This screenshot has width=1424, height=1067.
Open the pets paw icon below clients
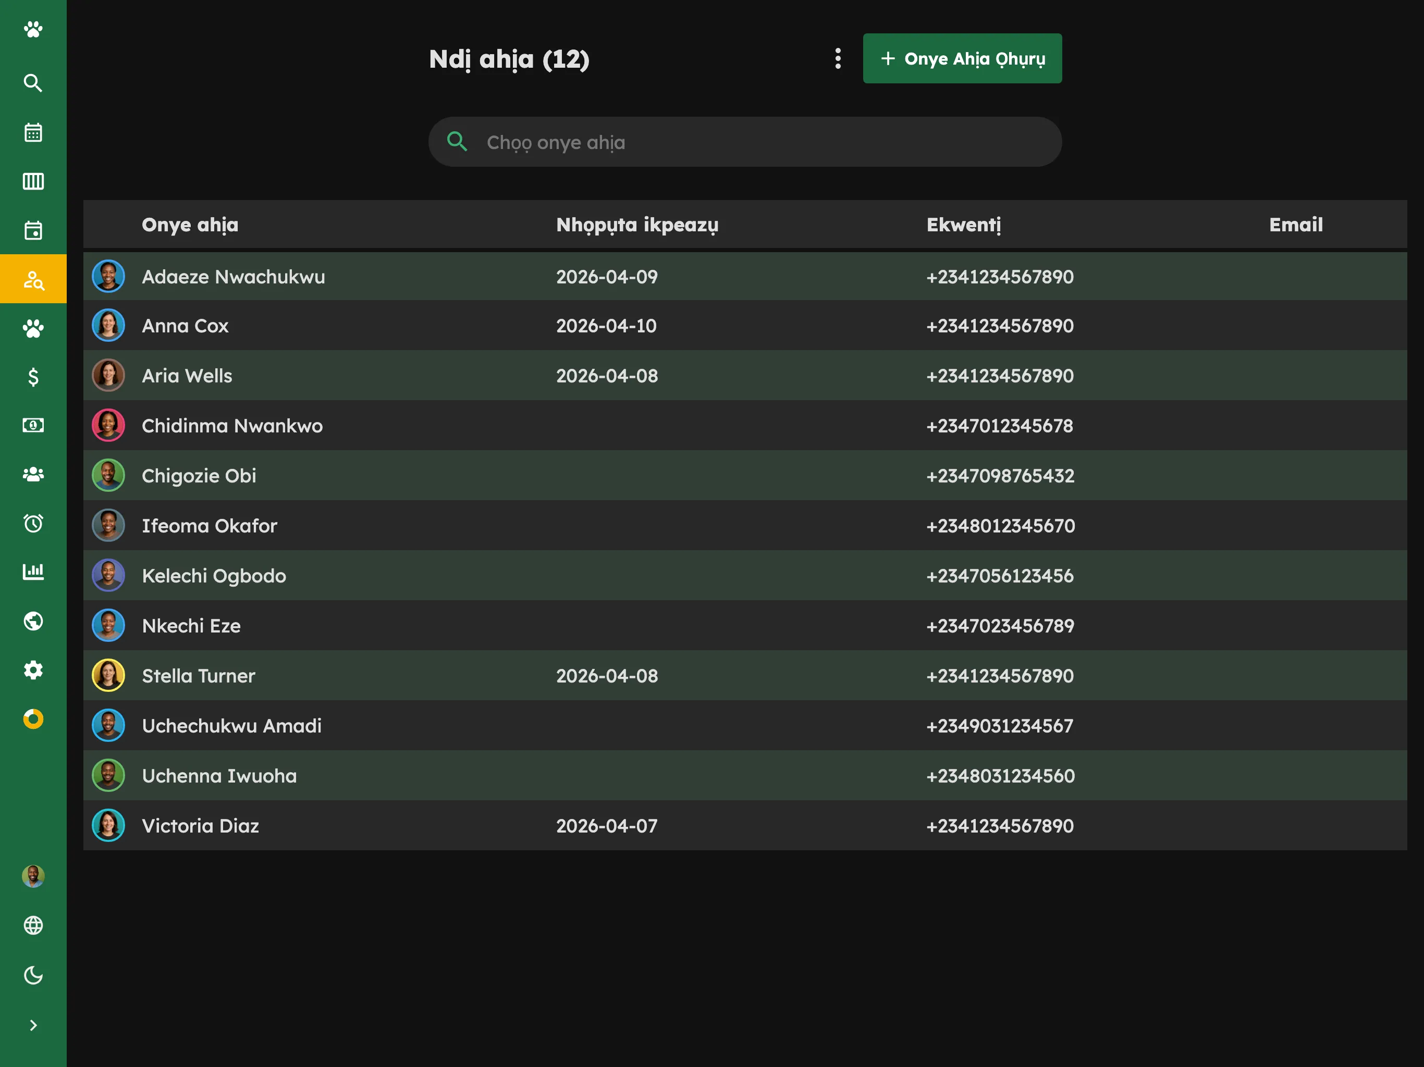pos(33,328)
